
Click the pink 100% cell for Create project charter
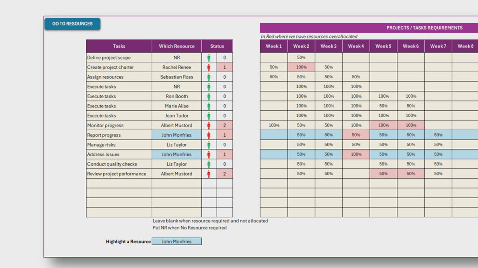coord(301,67)
